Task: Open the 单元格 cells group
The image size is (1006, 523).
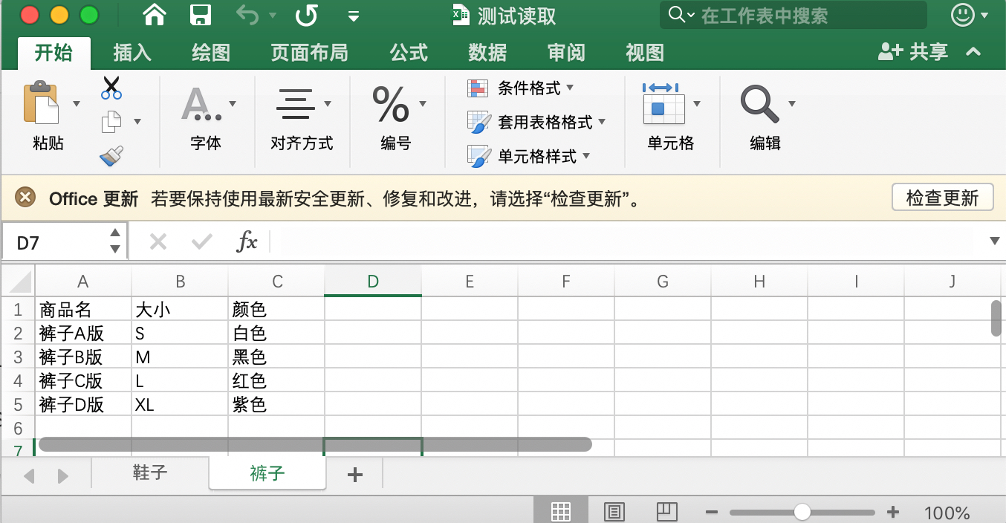Action: click(x=671, y=117)
